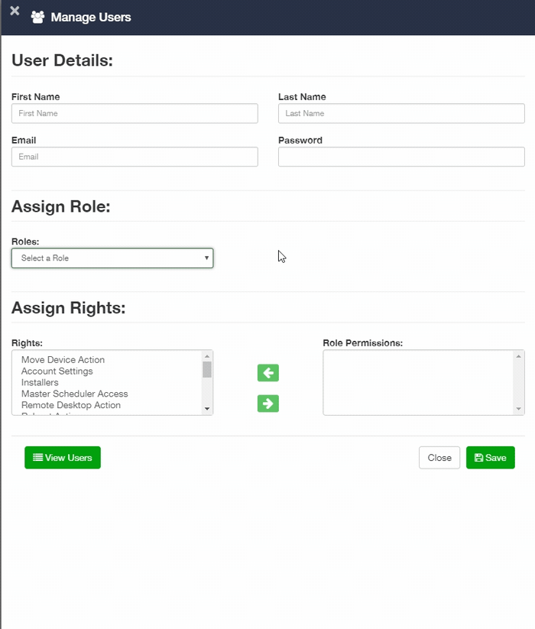Open the View Users list
Viewport: 535px width, 629px height.
63,458
